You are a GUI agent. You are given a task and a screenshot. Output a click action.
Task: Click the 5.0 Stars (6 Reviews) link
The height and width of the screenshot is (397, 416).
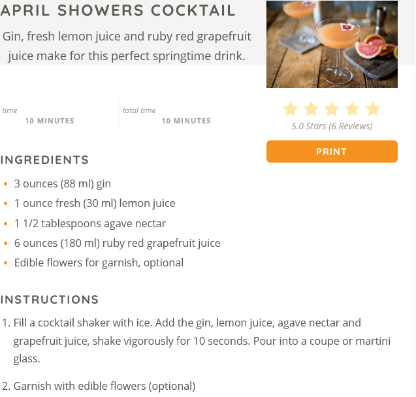tap(332, 126)
